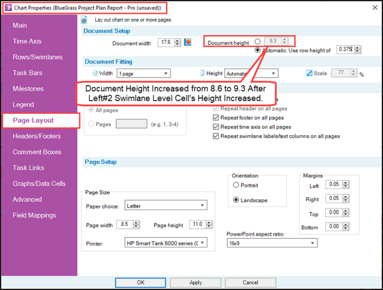Click the Page height 11.0 field
Viewport: 383px width, 290px height.
click(x=198, y=224)
